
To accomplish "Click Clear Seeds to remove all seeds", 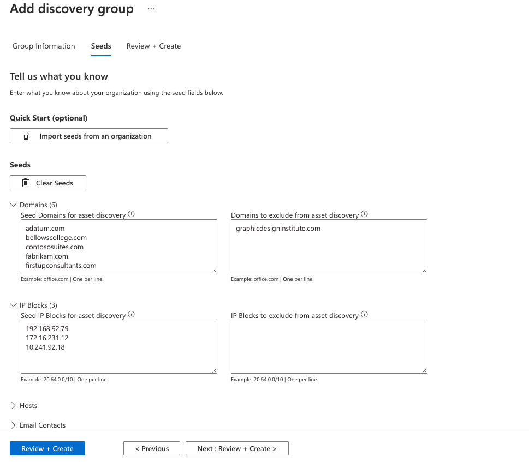I will coord(48,183).
